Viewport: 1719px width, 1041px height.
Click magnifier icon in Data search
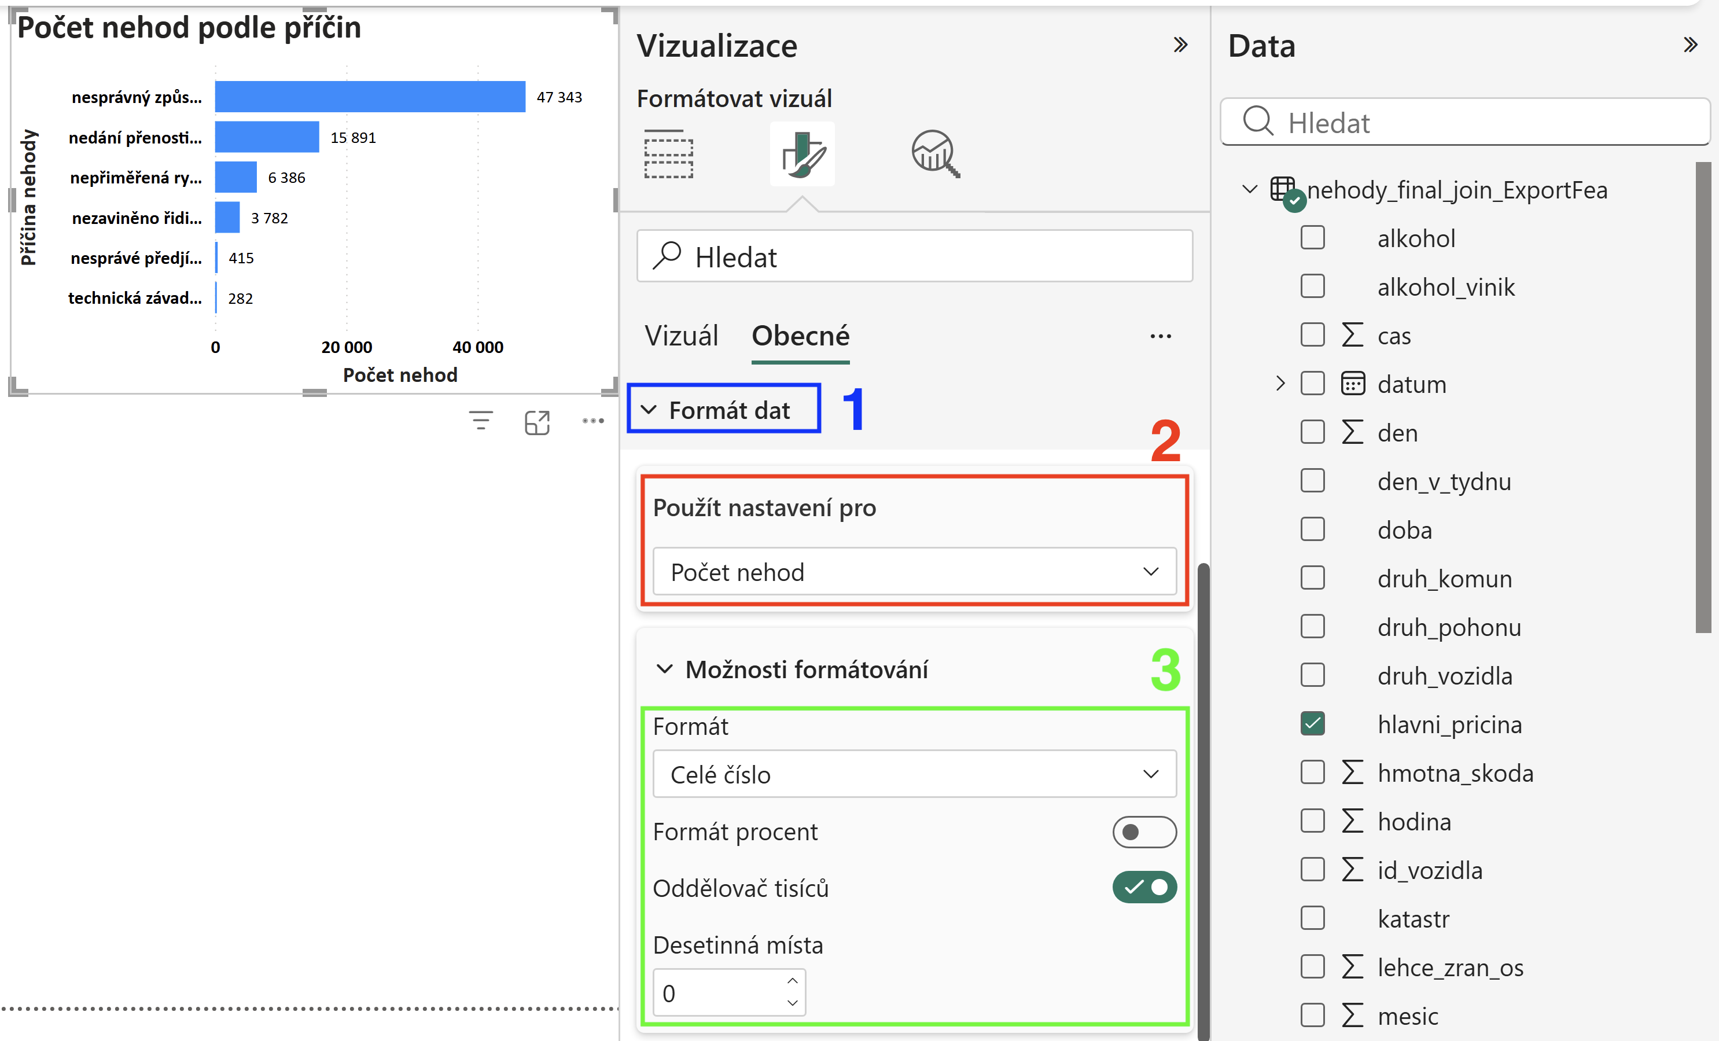(1258, 122)
